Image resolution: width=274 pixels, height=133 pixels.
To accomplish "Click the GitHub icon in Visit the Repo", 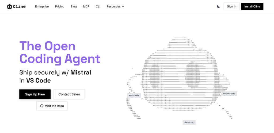I will [42, 106].
